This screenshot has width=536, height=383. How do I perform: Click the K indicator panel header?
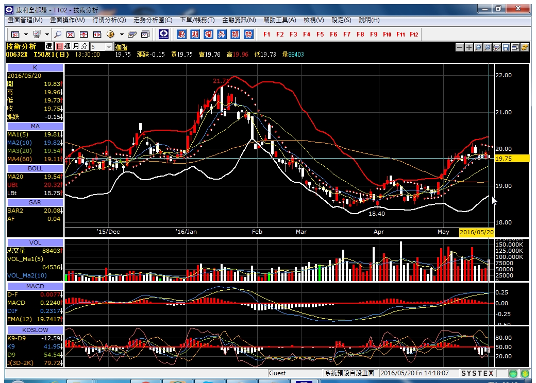(x=35, y=67)
